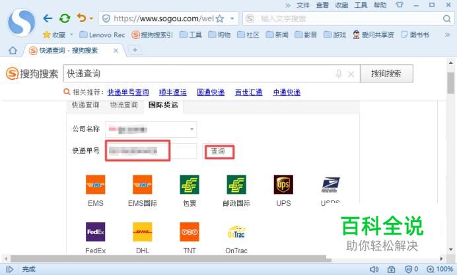Viewport: 457px width, 275px height.
Task: Select the 快递查询 - 搜狗搜索 tab
Action: pyautogui.click(x=75, y=51)
